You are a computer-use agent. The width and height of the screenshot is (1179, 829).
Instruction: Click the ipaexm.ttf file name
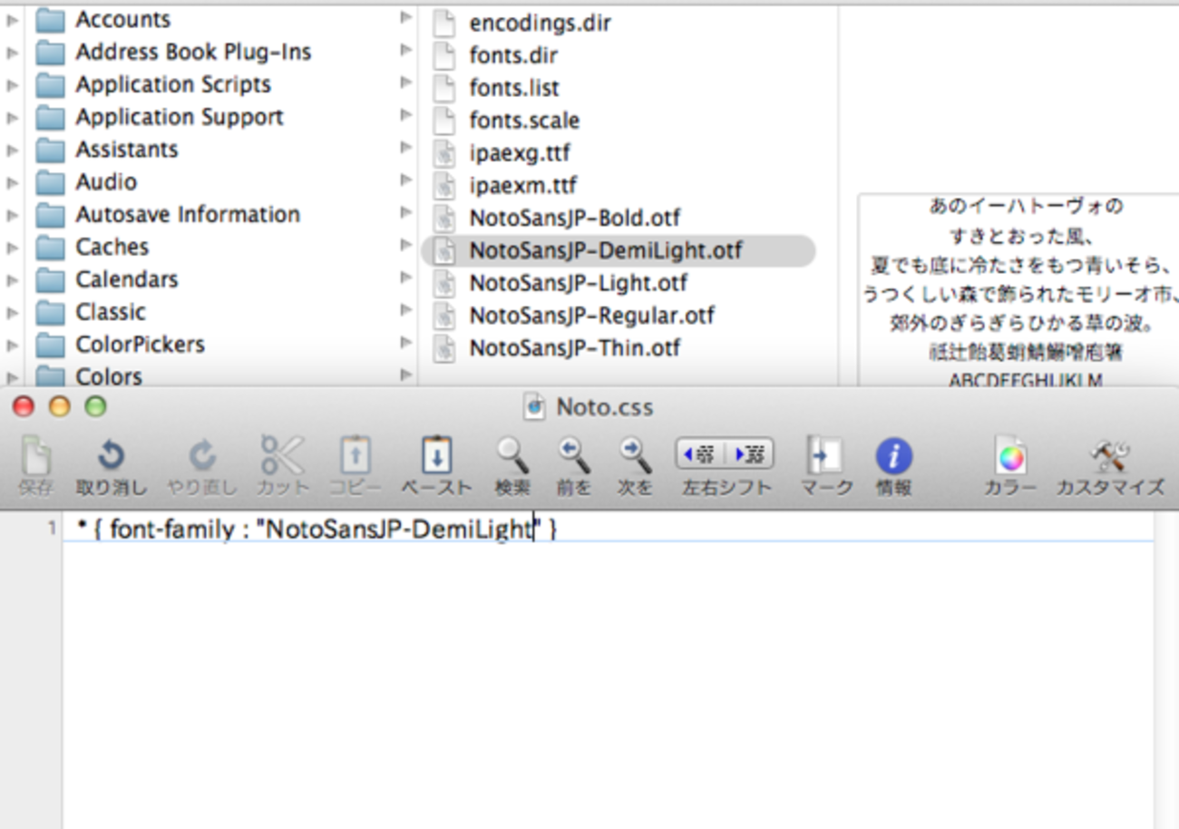pos(523,186)
